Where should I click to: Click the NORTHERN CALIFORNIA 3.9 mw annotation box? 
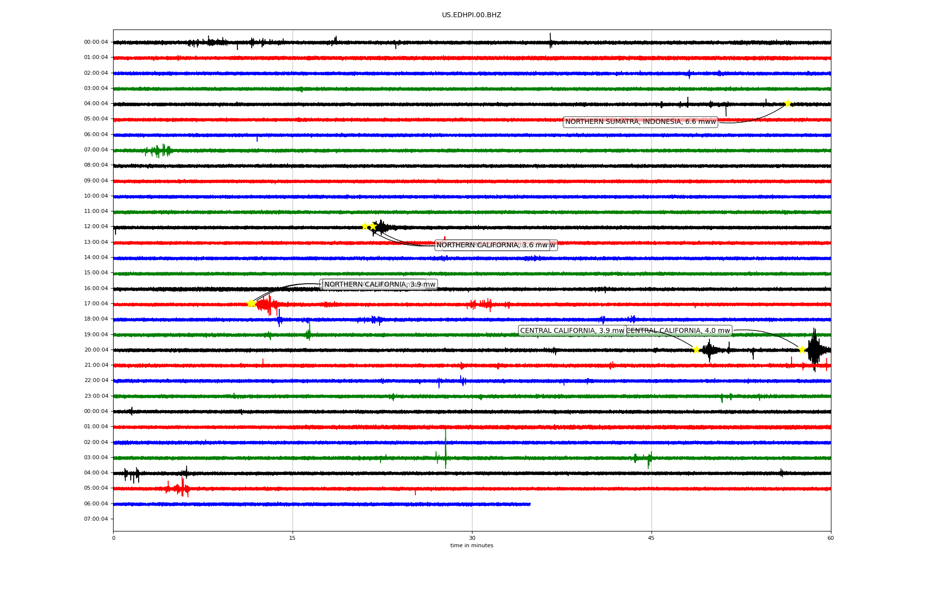coord(380,285)
